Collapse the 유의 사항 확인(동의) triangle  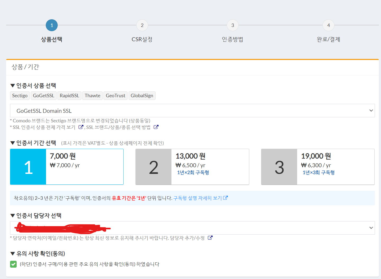pyautogui.click(x=12, y=254)
